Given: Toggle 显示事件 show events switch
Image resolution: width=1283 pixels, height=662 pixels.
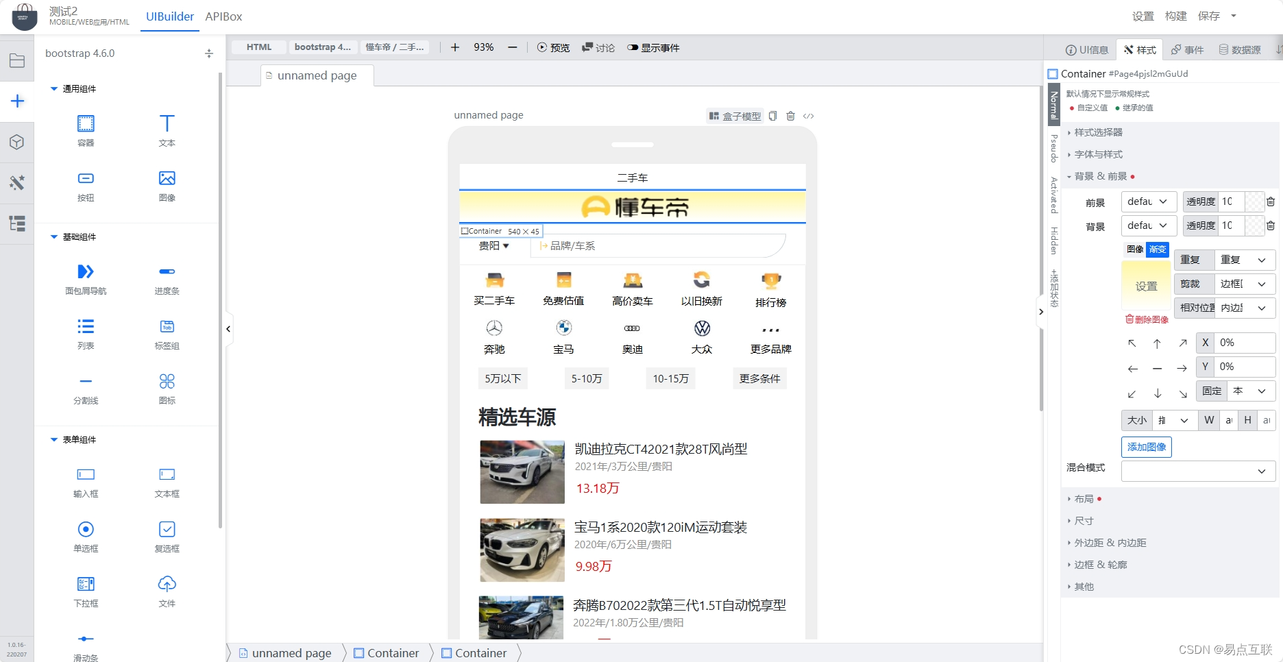Looking at the screenshot, I should pyautogui.click(x=653, y=47).
